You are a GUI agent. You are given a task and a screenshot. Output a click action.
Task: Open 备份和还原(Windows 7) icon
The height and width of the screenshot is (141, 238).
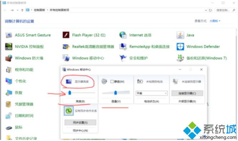coord(180,58)
